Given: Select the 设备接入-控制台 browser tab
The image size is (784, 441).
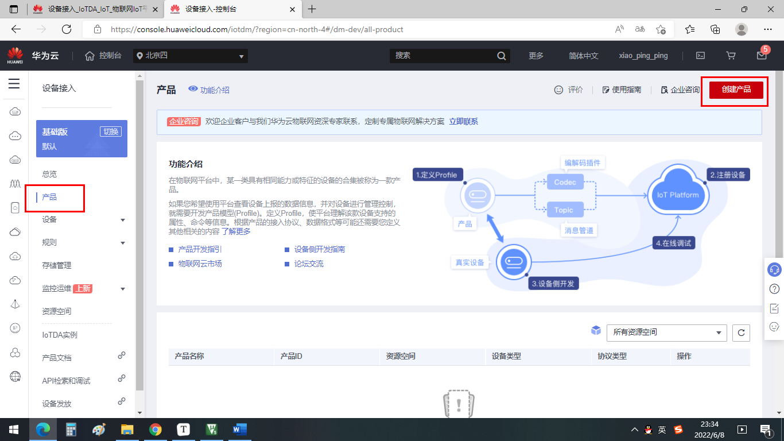Looking at the screenshot, I should pos(233,9).
